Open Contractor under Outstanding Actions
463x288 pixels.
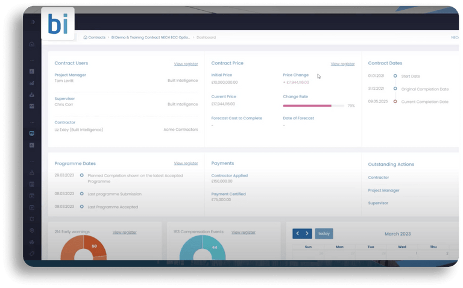(x=378, y=177)
